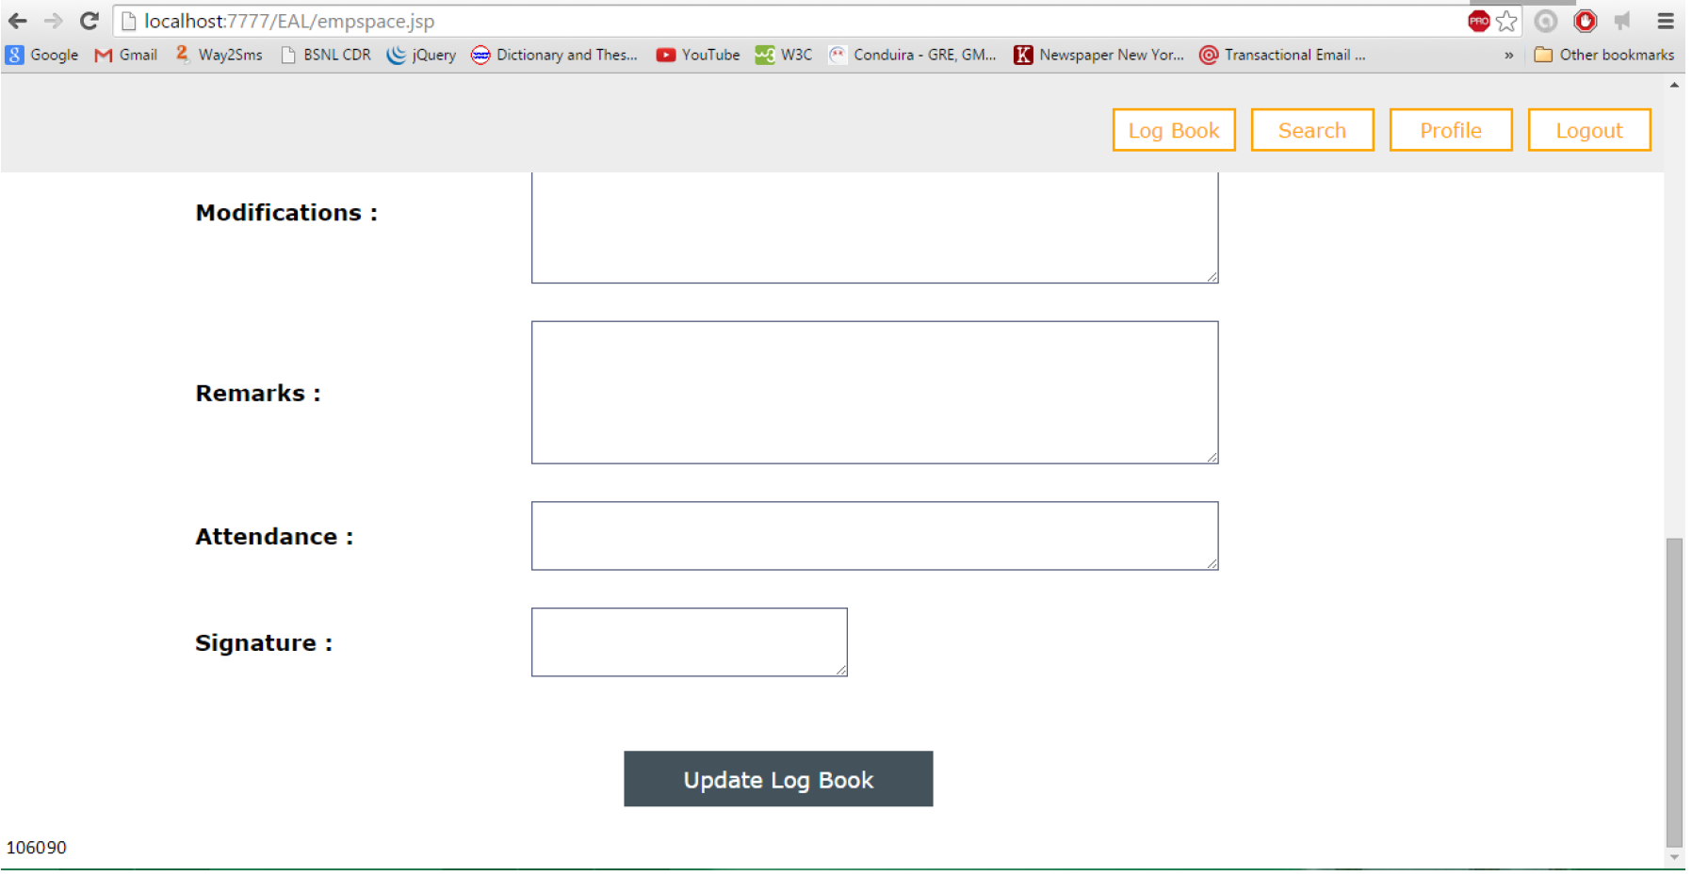This screenshot has height=876, width=1692.
Task: Click the Update Log Book button
Action: point(777,779)
